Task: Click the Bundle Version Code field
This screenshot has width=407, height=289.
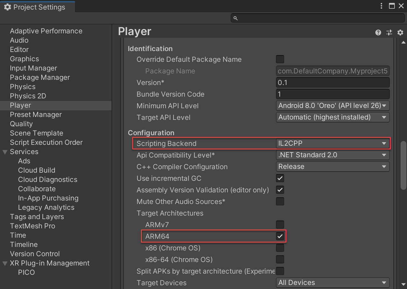Action: pyautogui.click(x=333, y=94)
